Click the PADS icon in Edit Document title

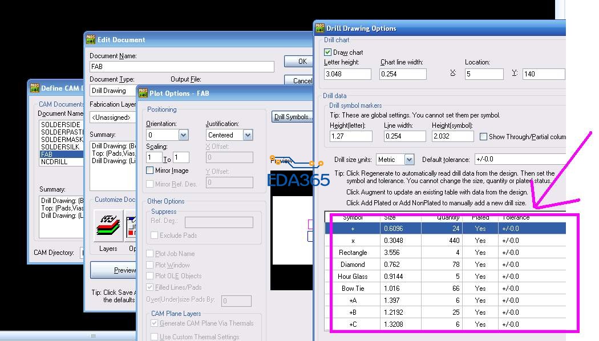(x=91, y=39)
